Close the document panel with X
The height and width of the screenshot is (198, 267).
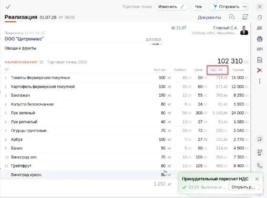pyautogui.click(x=260, y=7)
